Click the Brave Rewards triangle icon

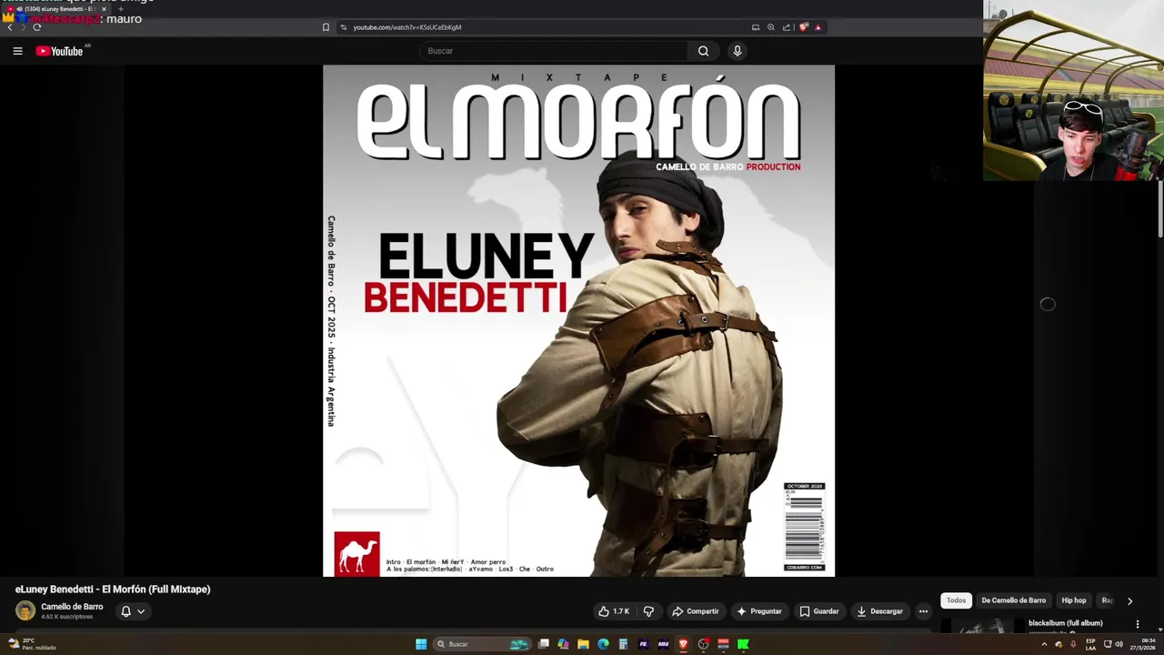pos(818,27)
